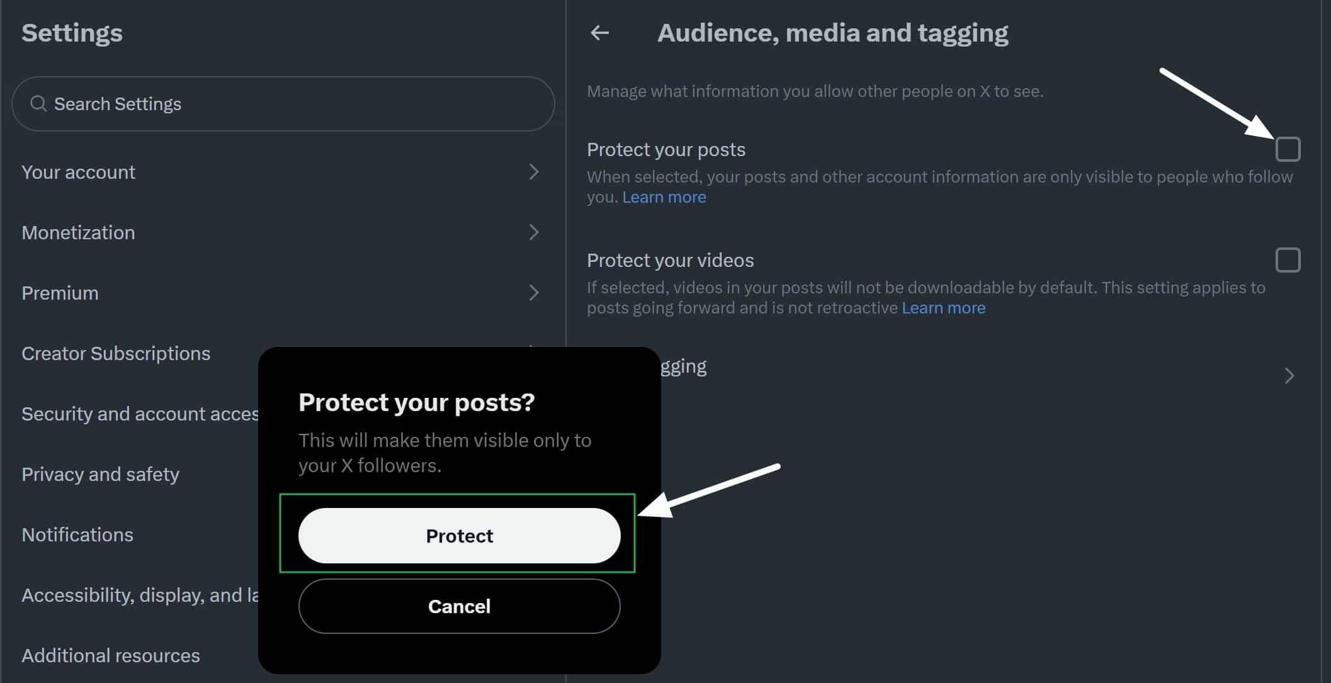Open Learn more under Protect your posts
Screen dimensions: 1331x683
pos(664,197)
